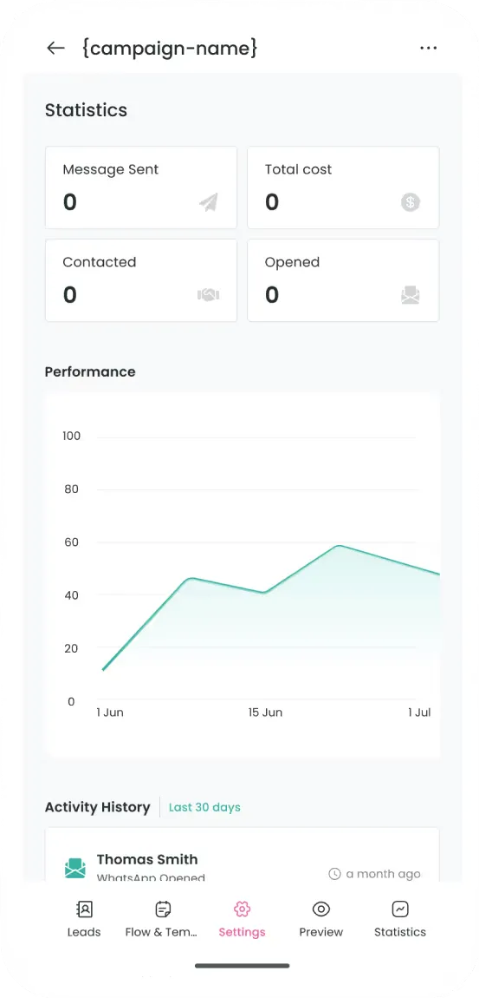Click the Performance heading

click(90, 371)
